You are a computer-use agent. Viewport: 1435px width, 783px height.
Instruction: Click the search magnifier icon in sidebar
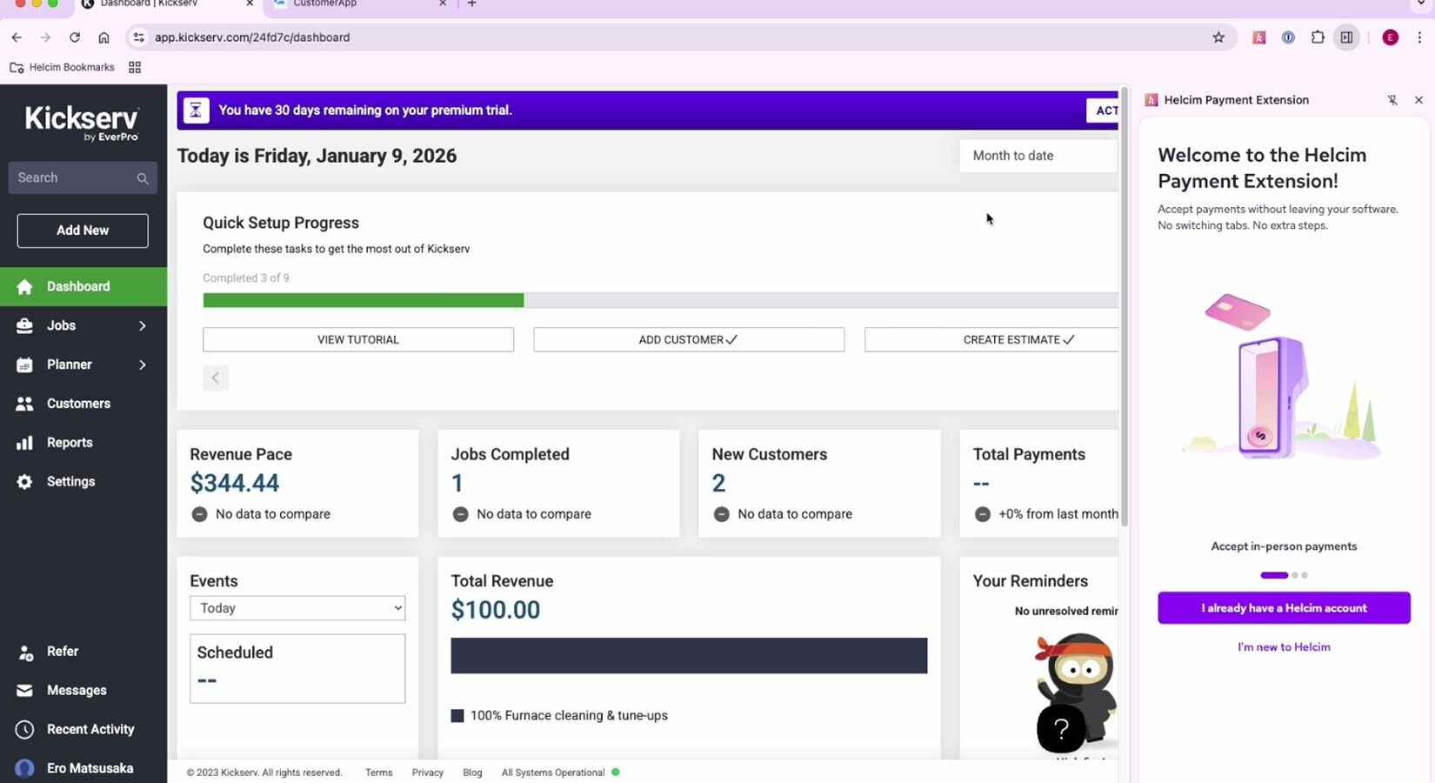143,178
